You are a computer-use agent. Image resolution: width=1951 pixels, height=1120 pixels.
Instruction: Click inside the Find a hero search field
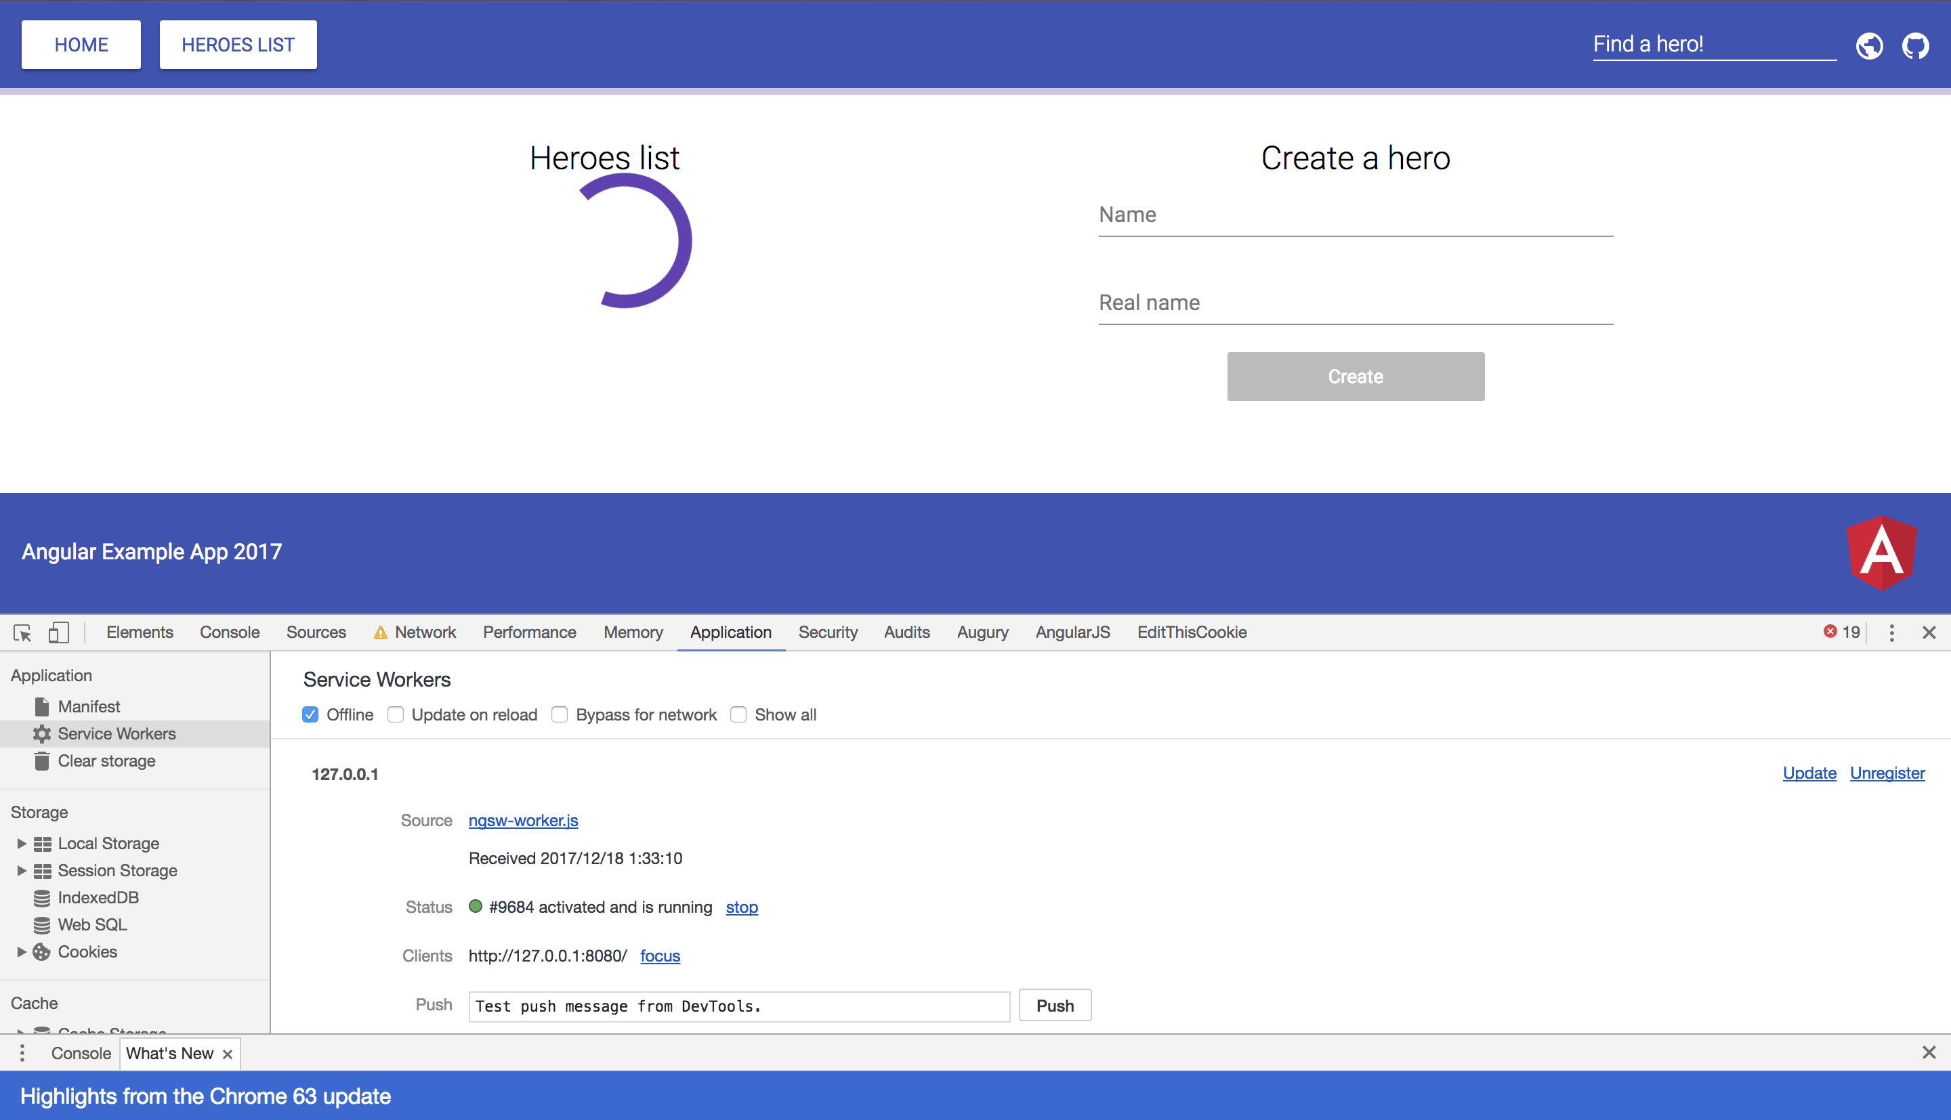[x=1713, y=44]
